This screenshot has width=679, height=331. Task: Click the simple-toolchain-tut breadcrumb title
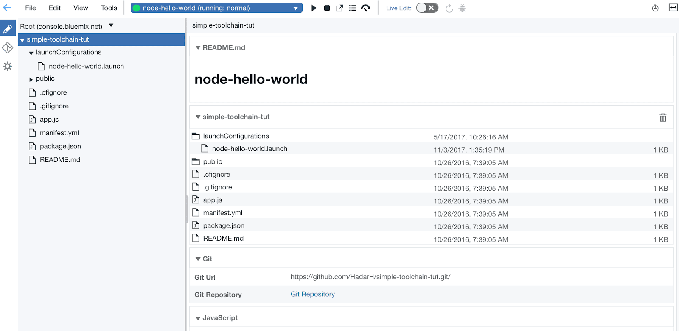click(223, 25)
